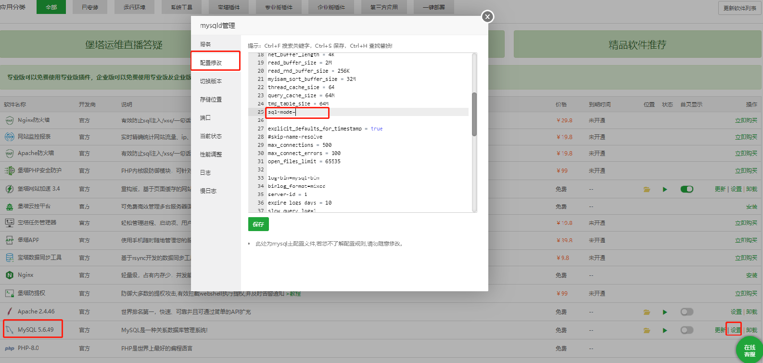Image resolution: width=763 pixels, height=363 pixels.
Task: Click the green 保存 button
Action: pos(258,224)
